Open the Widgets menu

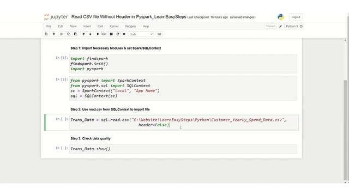point(130,26)
